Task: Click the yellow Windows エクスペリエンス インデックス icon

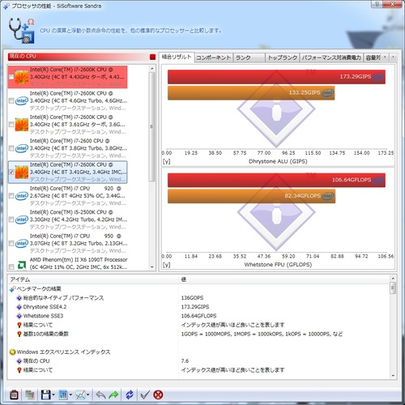Action: pyautogui.click(x=12, y=352)
